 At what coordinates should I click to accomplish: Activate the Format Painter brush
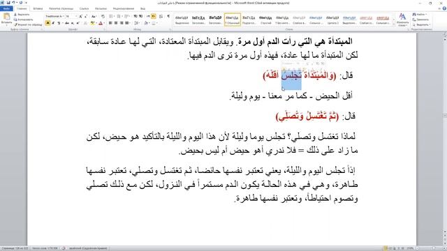tap(15, 25)
